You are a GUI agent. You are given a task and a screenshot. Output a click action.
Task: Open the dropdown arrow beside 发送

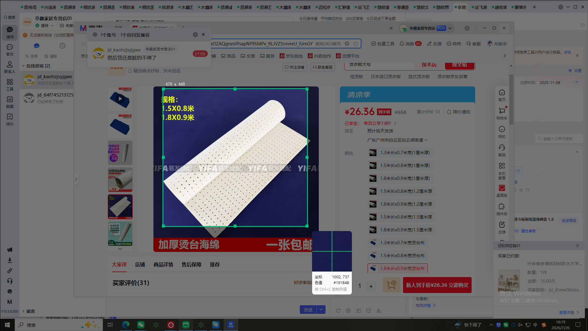click(x=321, y=310)
